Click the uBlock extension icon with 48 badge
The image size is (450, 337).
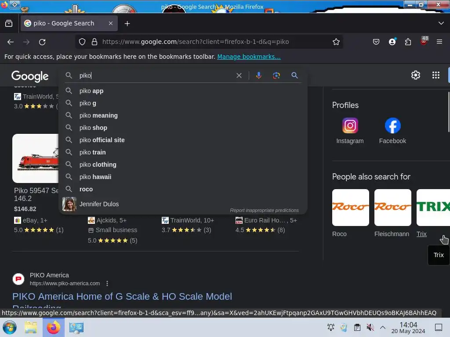coord(424,41)
